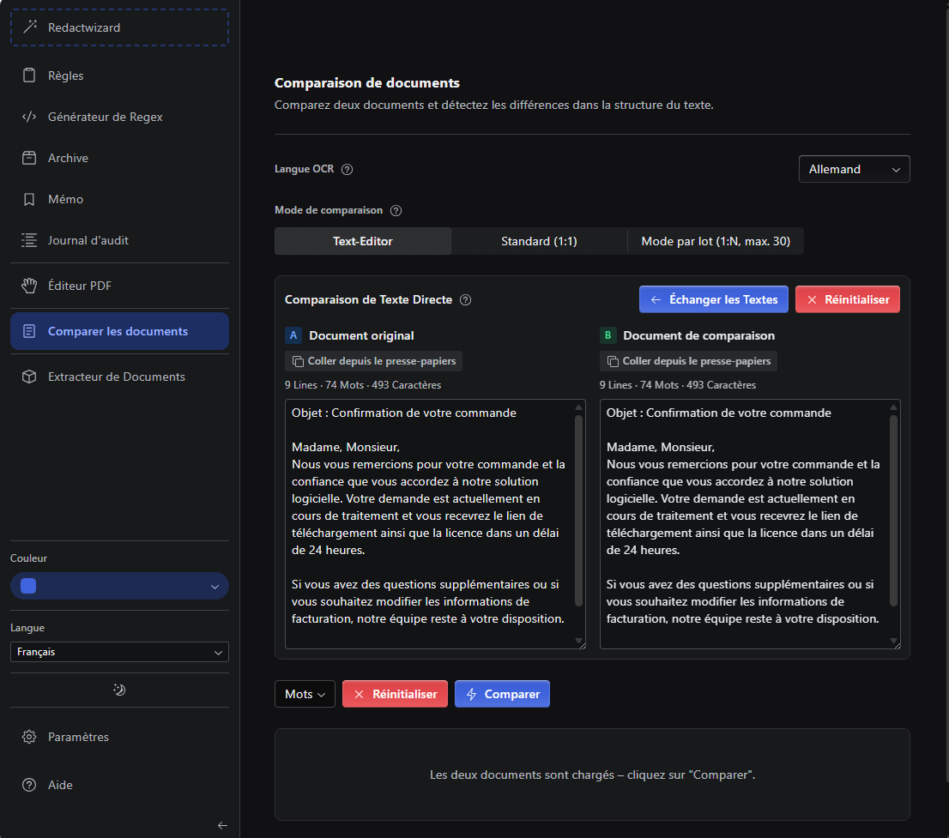Click the Aide question mark icon
The height and width of the screenshot is (838, 949).
click(29, 785)
